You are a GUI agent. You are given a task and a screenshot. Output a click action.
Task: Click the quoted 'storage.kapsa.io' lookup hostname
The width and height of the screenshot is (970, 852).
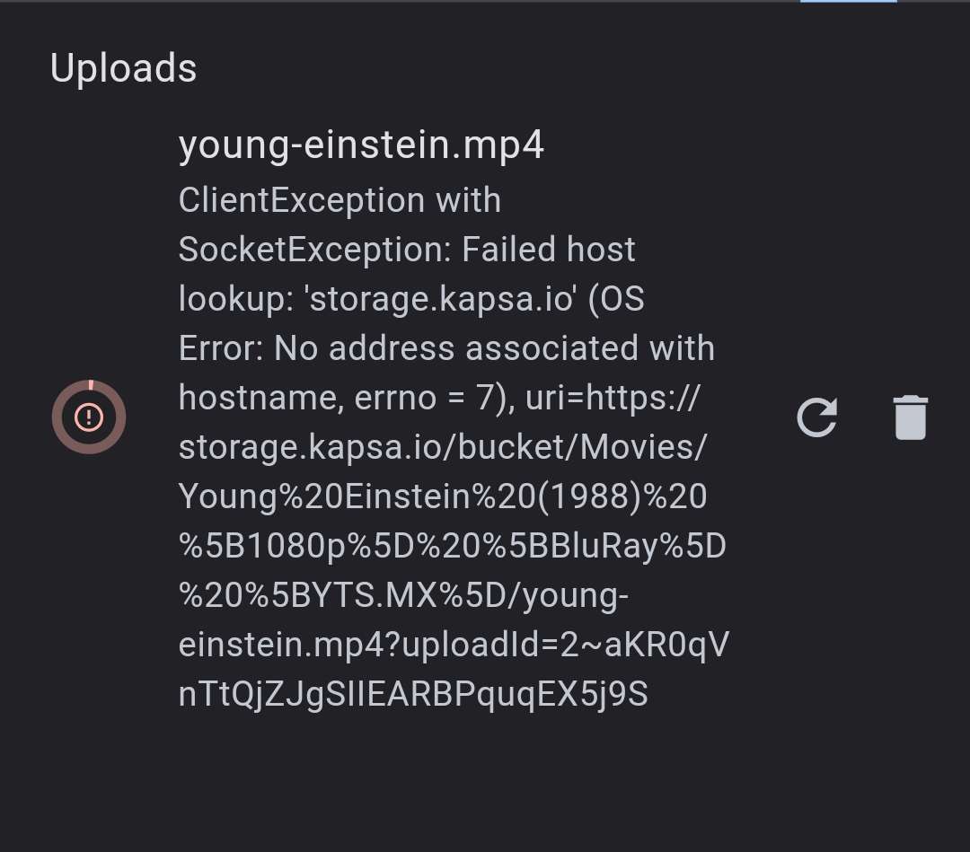tap(441, 299)
